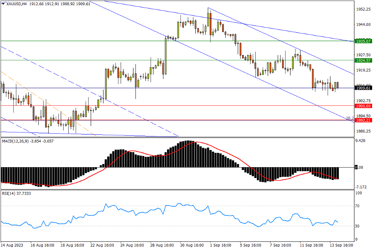The height and width of the screenshot is (249, 374).
Task: Select the red 1900.00 price label
Action: coord(363,106)
